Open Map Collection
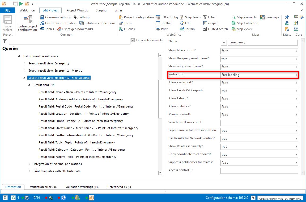 point(245,23)
